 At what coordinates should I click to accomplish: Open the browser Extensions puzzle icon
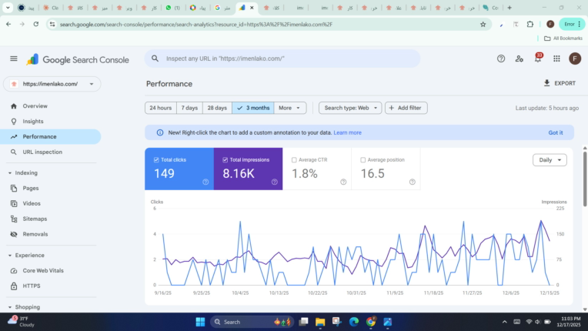(x=530, y=25)
